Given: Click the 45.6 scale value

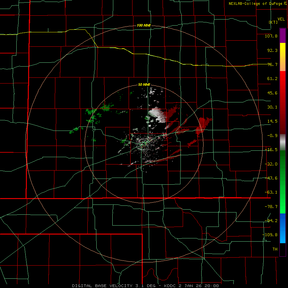Looking at the screenshot, I should point(272,93).
